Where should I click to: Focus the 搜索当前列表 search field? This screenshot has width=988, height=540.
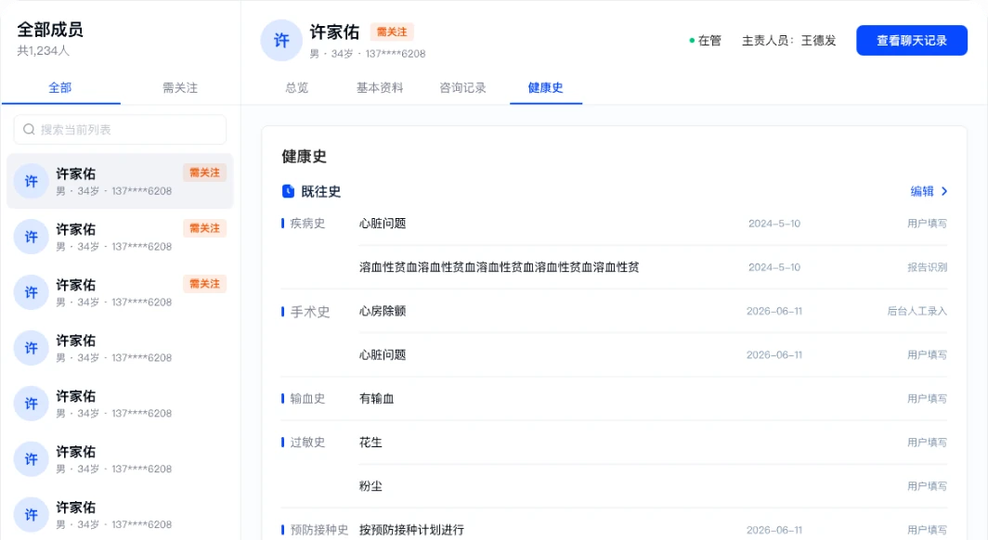[x=120, y=130]
